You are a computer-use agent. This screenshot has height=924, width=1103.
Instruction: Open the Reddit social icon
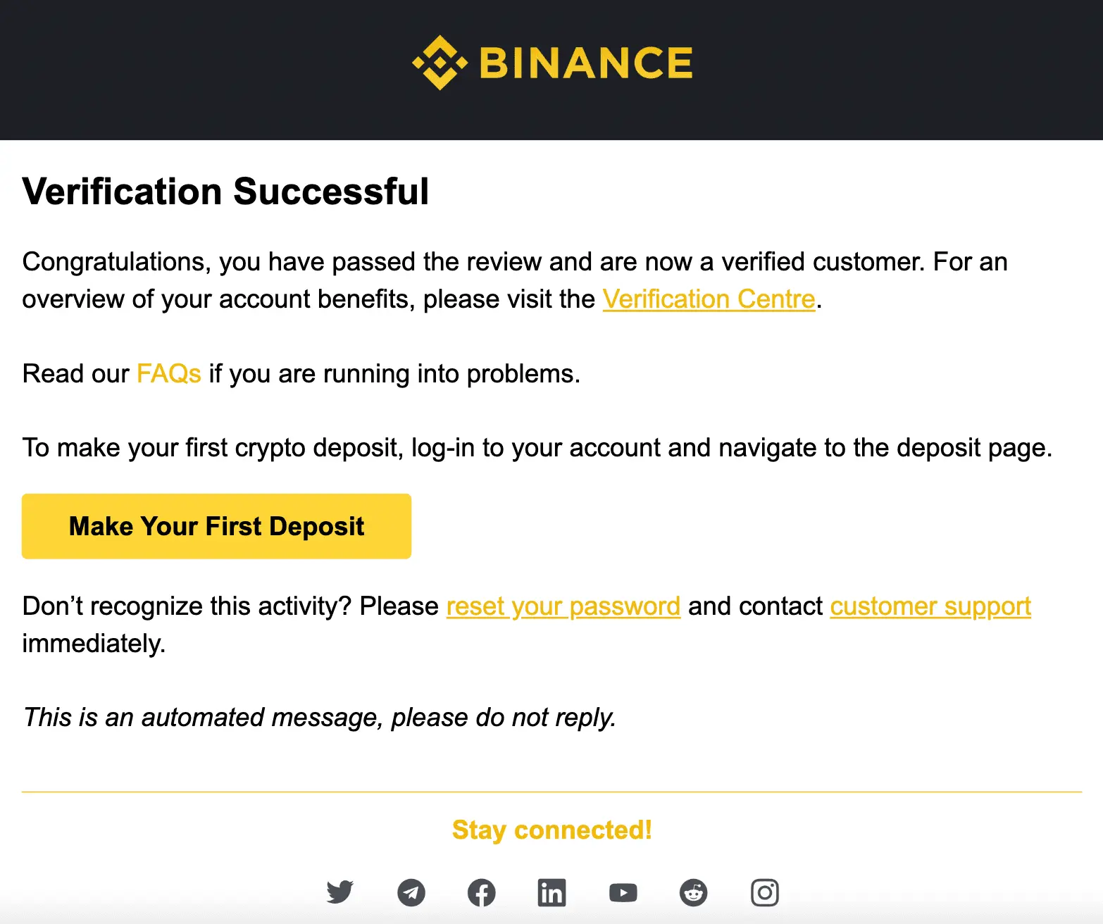pos(694,892)
